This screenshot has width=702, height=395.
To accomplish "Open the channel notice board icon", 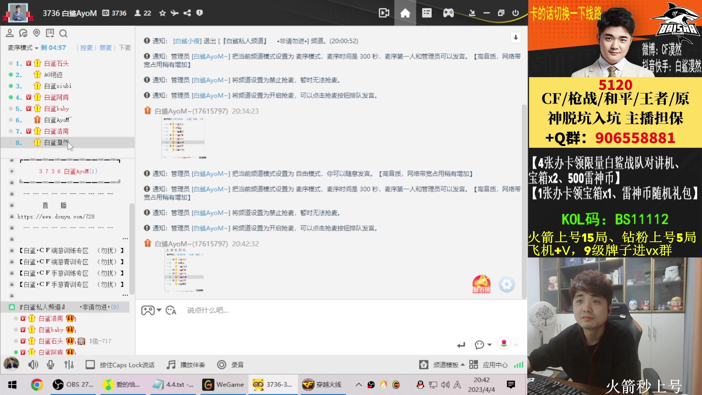I will coord(50,33).
